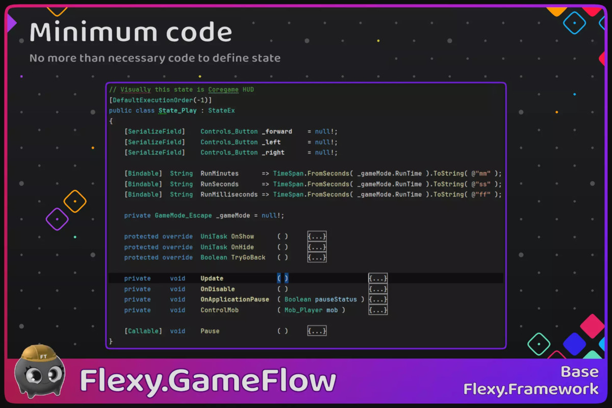Click the OnHide method name
612x408 pixels.
point(242,247)
